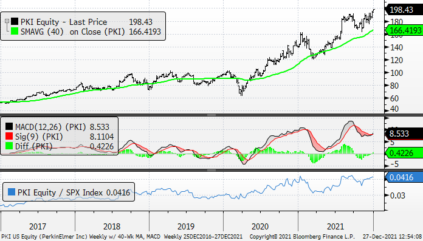Click the 2021 label on the time axis
This screenshot has height=241, width=423.
(x=335, y=226)
